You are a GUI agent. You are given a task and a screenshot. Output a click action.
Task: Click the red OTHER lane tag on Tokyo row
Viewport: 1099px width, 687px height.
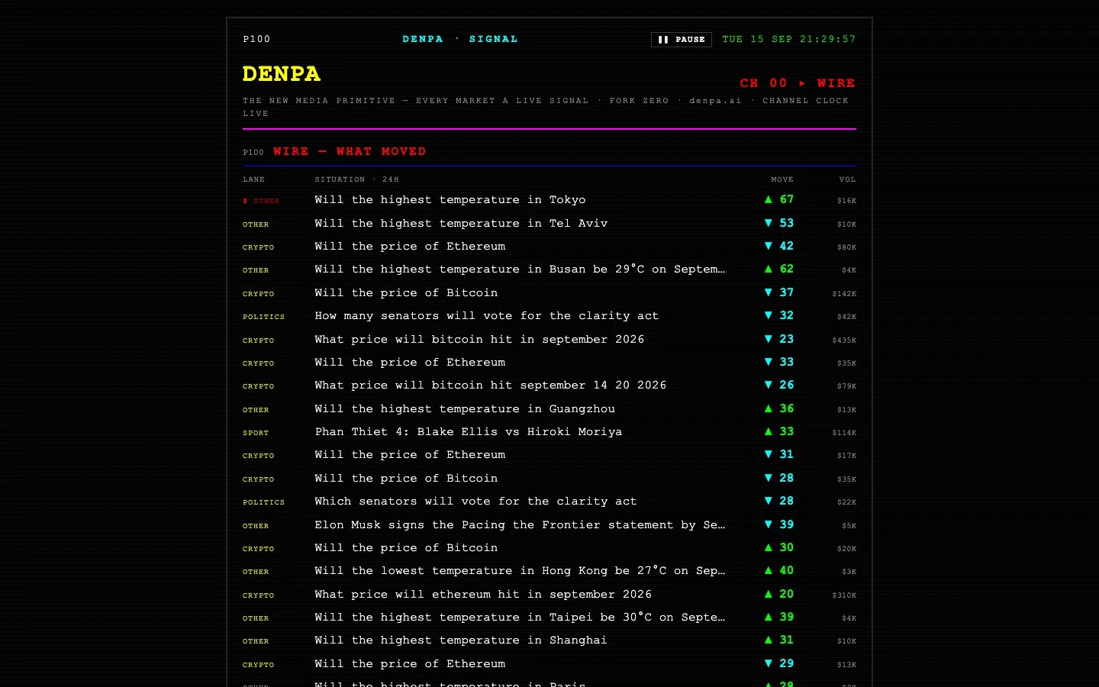pyautogui.click(x=261, y=201)
